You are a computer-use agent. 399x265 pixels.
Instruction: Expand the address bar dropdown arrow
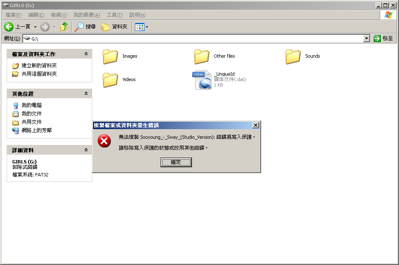(x=366, y=38)
